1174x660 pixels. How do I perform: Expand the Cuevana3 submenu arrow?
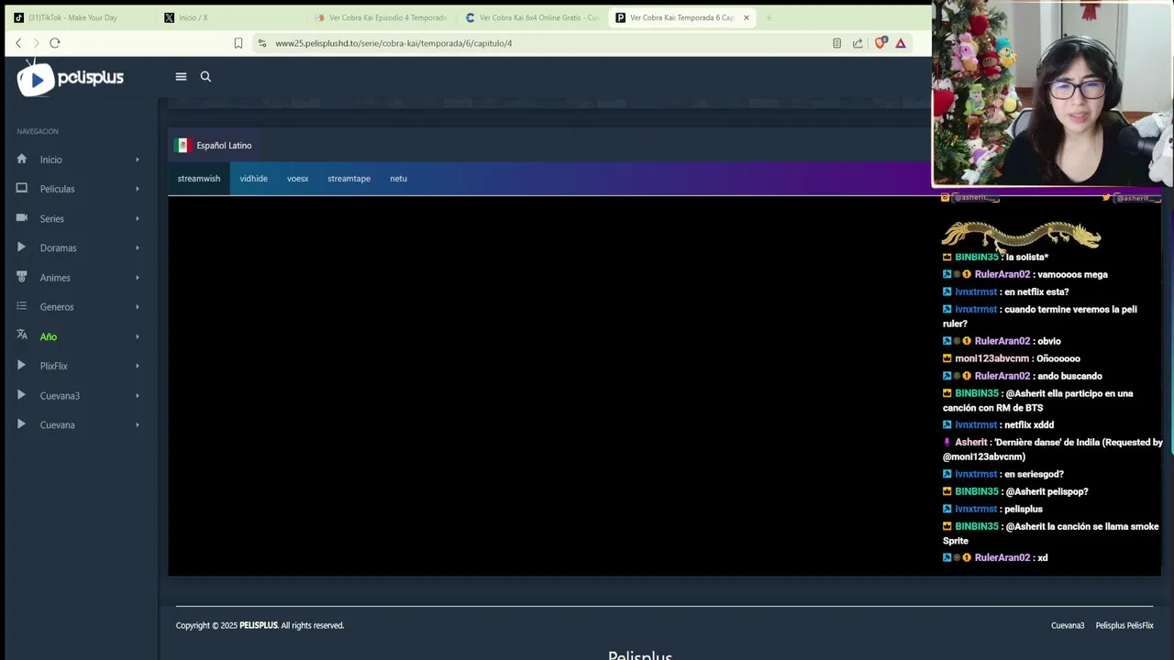click(138, 395)
